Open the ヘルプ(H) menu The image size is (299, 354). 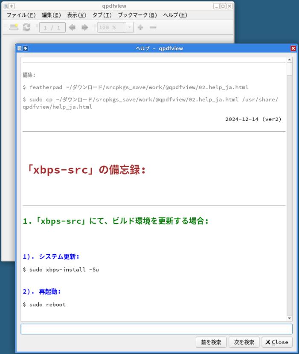click(x=175, y=15)
